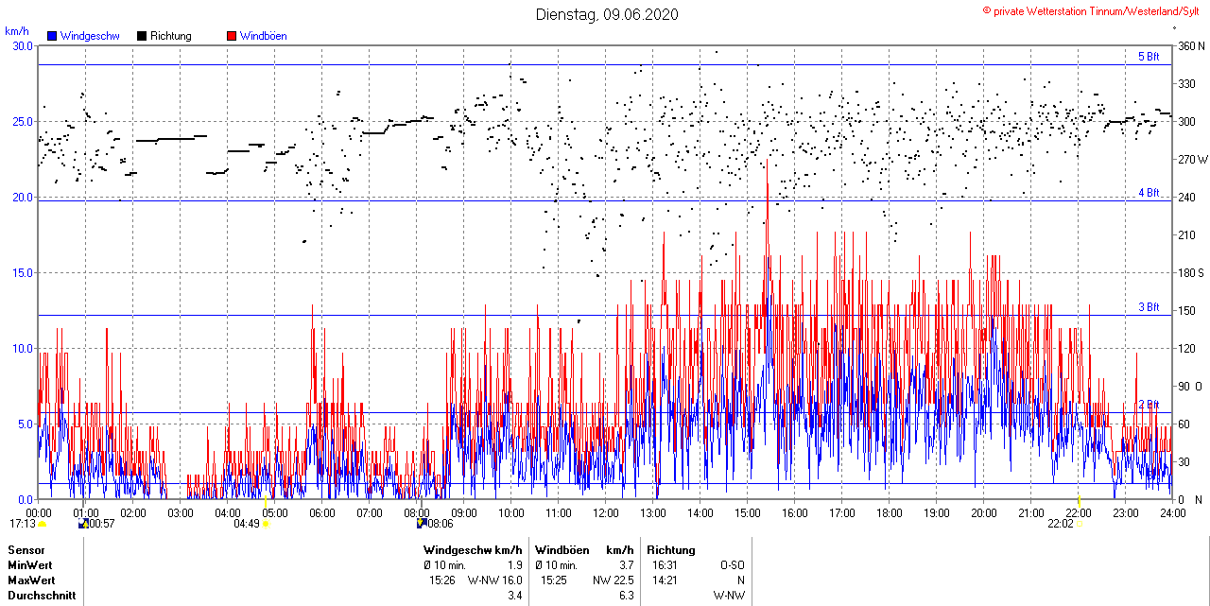Click the sunrise icon beside 04:49

click(266, 523)
